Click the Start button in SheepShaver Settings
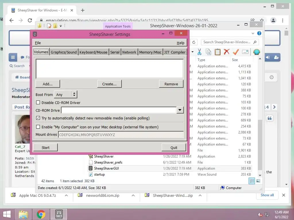Image resolution: width=294 pixels, height=220 pixels. [45, 148]
